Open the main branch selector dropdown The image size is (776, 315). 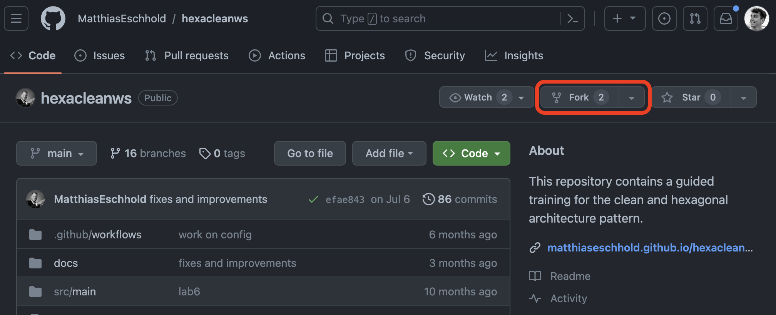pyautogui.click(x=57, y=153)
